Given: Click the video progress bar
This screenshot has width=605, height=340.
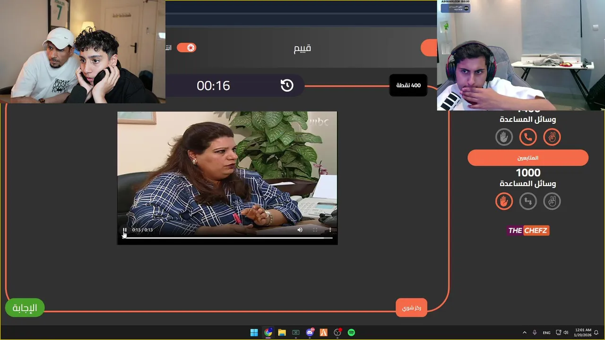Looking at the screenshot, I should (227, 238).
